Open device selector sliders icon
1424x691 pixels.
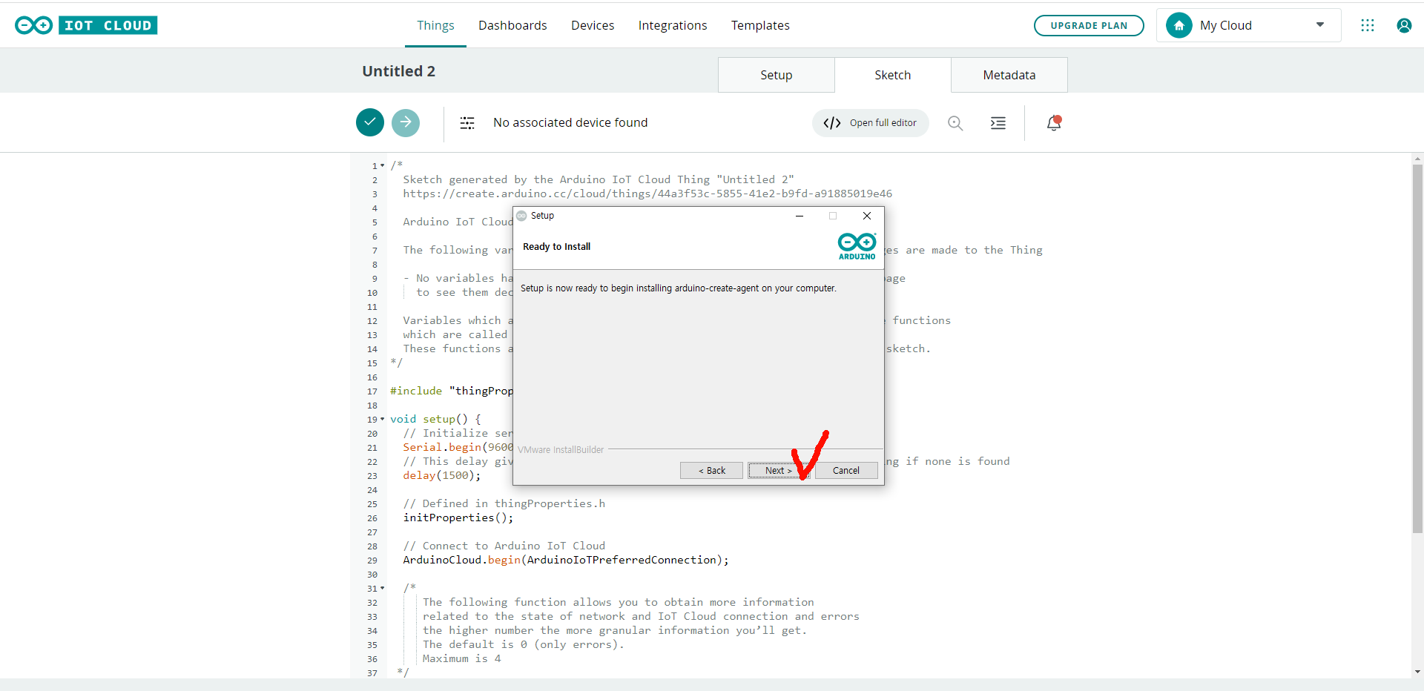point(467,123)
